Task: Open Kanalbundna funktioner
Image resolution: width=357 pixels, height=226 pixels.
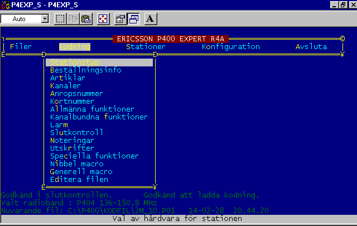Action: (99, 117)
